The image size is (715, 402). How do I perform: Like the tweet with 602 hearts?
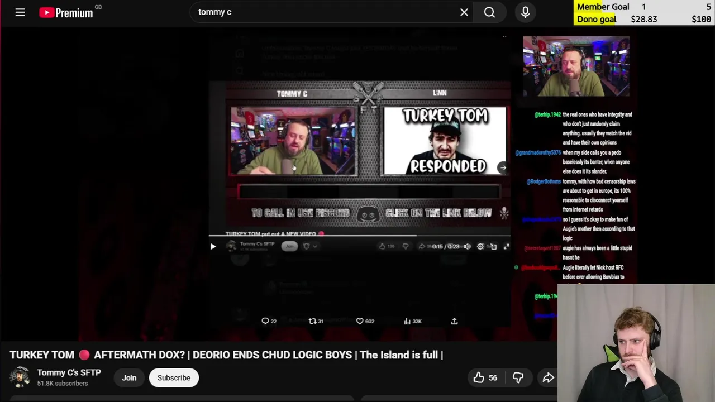[x=365, y=321]
